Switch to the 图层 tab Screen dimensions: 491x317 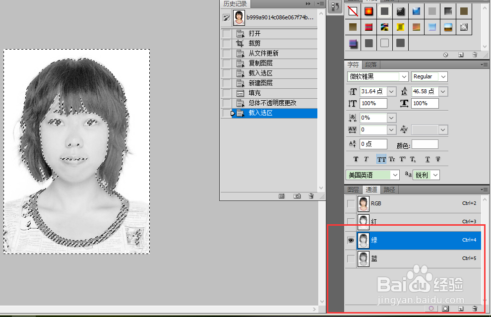[353, 190]
